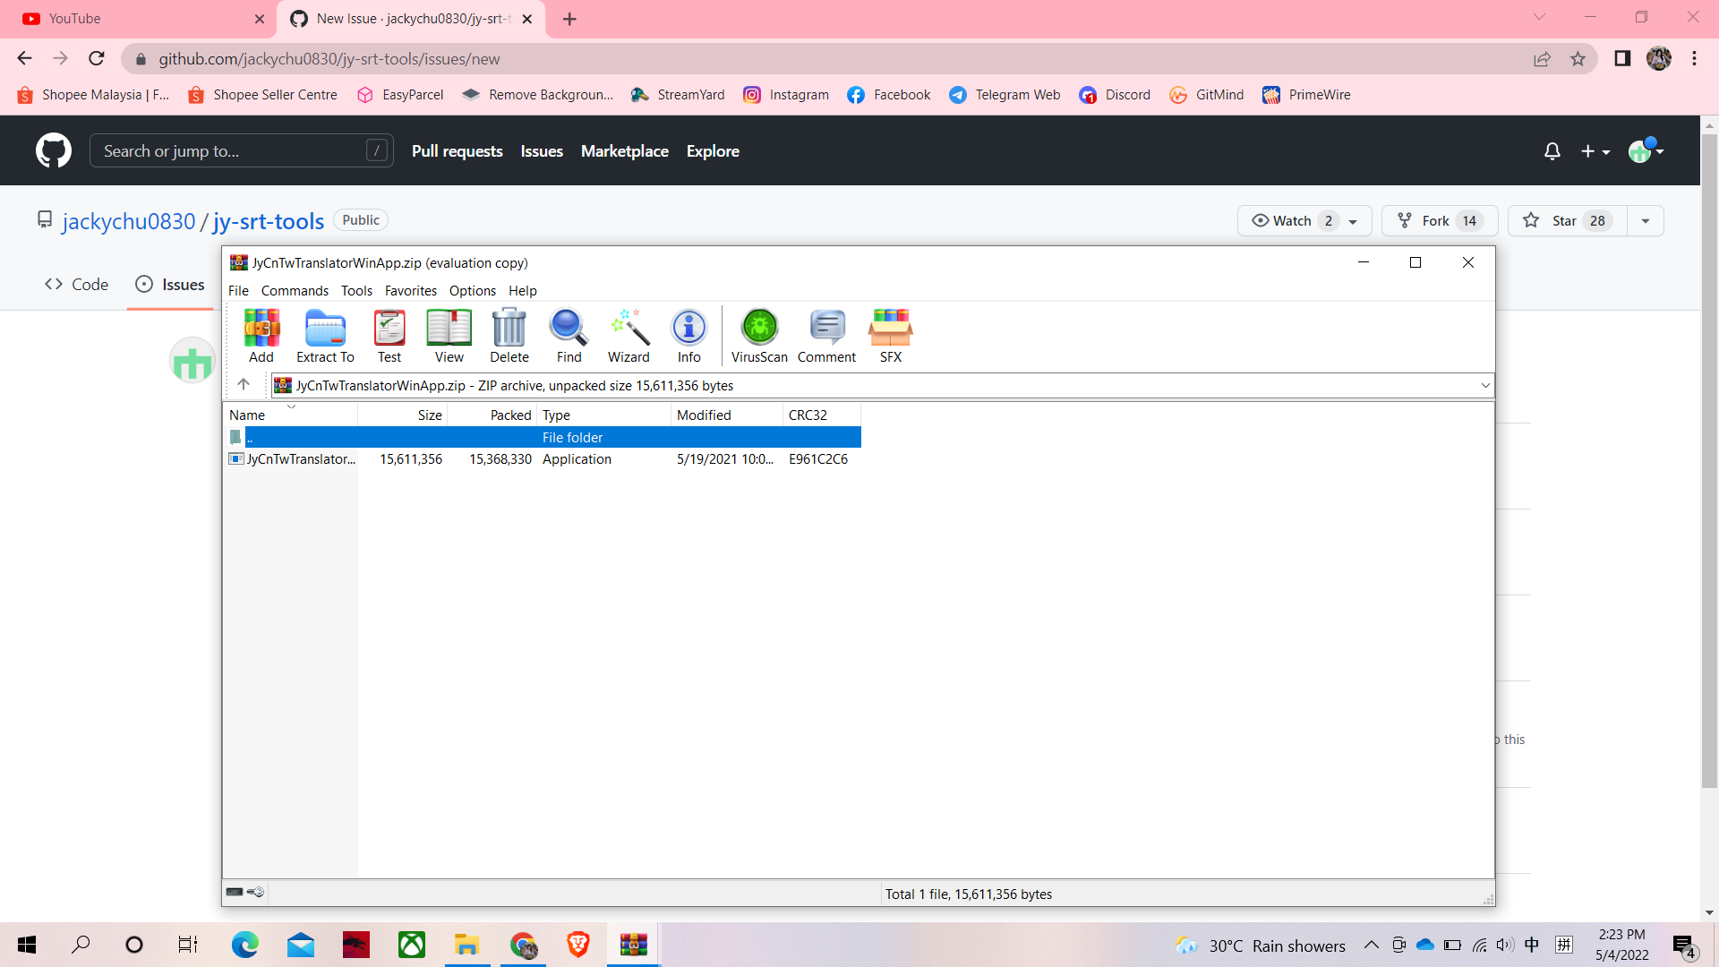The image size is (1719, 967).
Task: Run the Test archive tool
Action: (x=389, y=336)
